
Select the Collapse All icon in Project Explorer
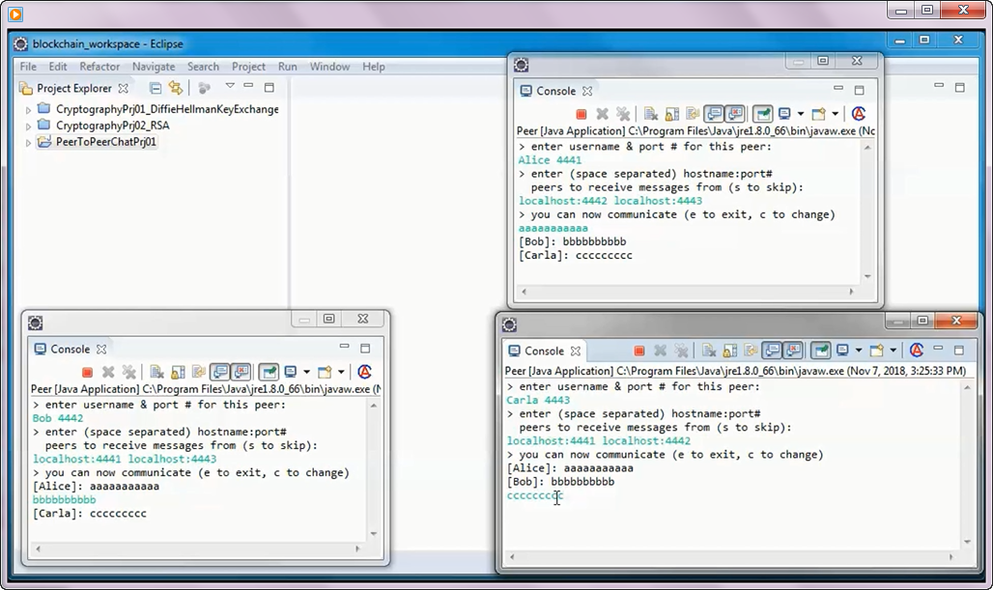[155, 89]
